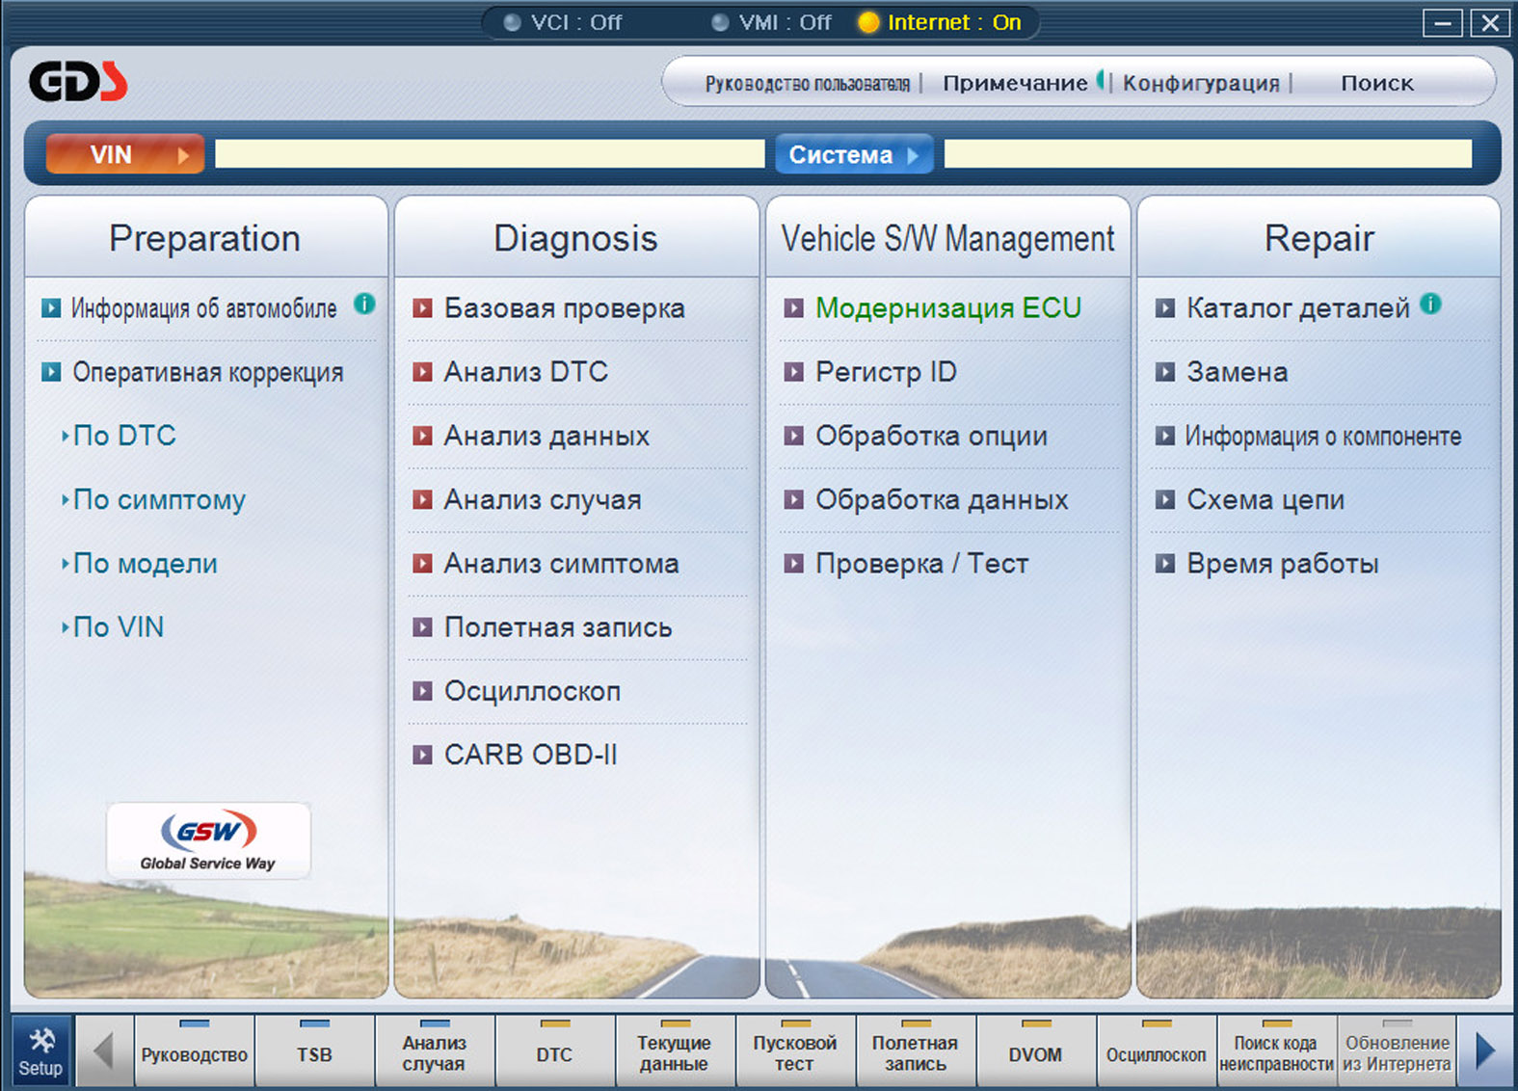Toggle the VCI Off status indicator

(x=564, y=22)
